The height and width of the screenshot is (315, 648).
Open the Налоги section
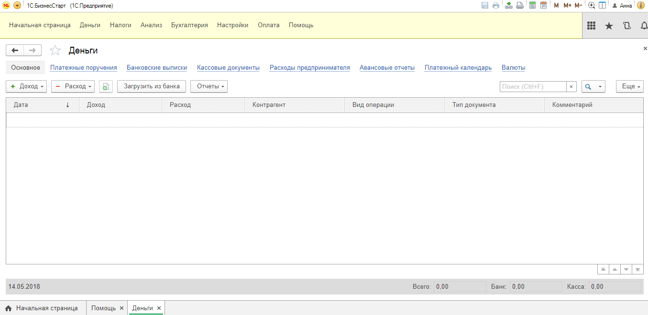(x=121, y=25)
